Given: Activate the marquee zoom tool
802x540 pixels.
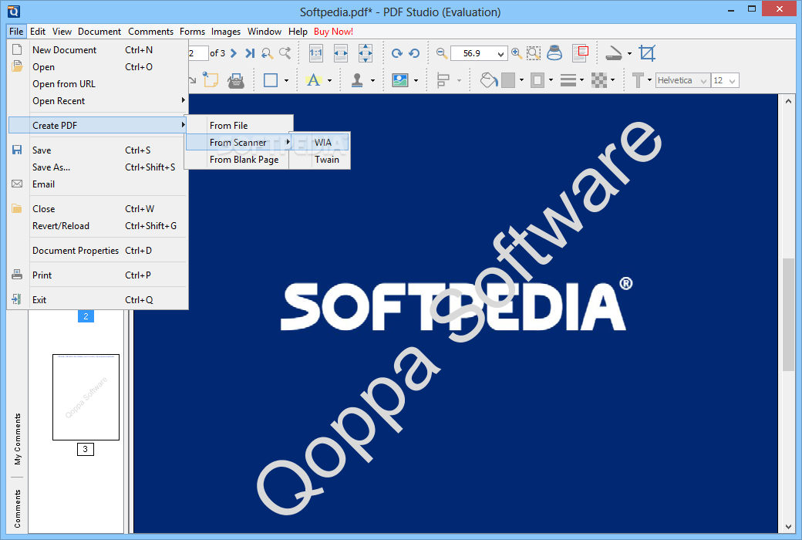Looking at the screenshot, I should click(534, 53).
